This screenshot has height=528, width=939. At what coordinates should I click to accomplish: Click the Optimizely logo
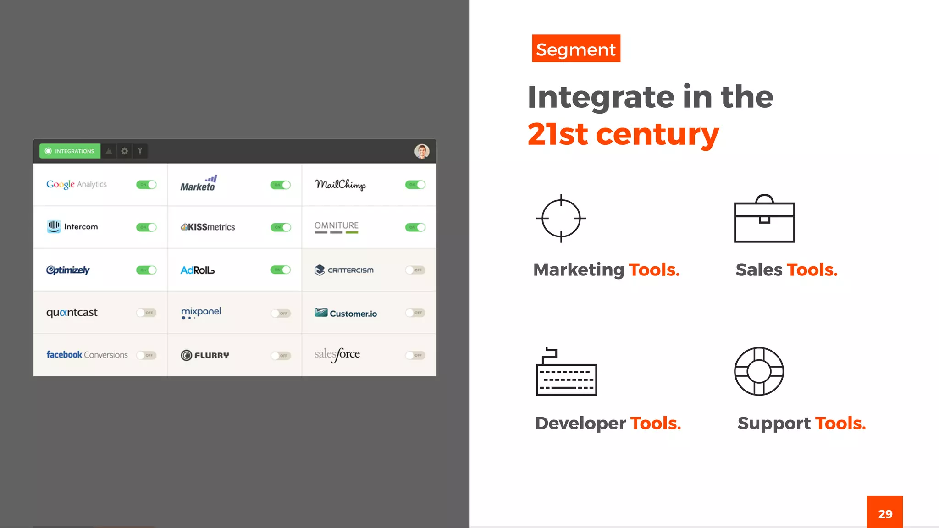pyautogui.click(x=68, y=270)
